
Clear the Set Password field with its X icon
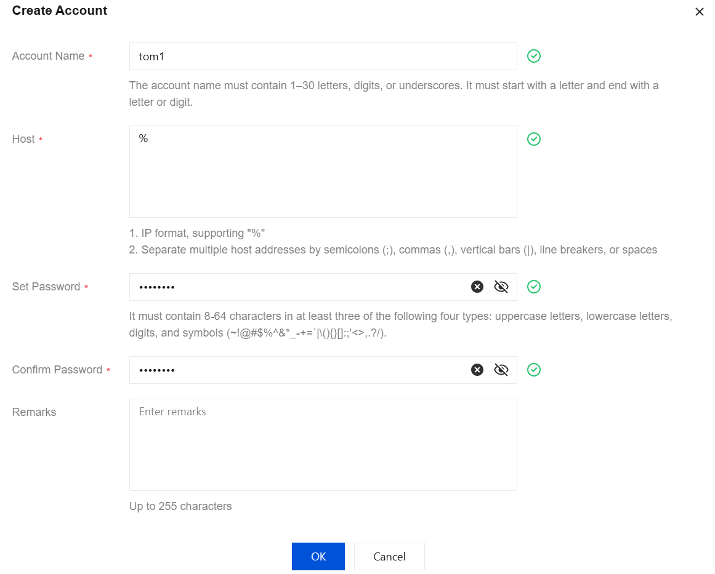[477, 287]
